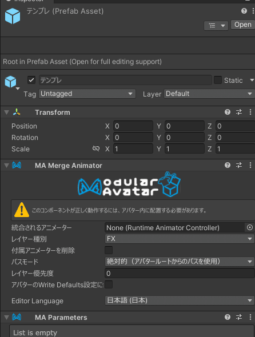Click the Position label
255x337 pixels.
pos(24,126)
